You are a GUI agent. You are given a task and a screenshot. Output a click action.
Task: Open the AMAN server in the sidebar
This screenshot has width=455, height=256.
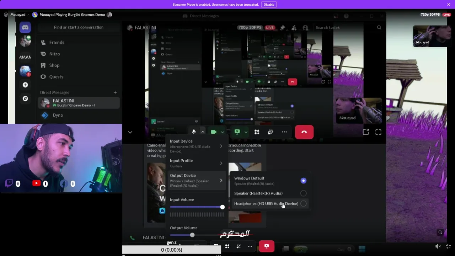(x=25, y=57)
